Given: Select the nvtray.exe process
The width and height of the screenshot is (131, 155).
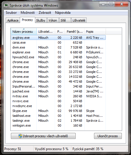Looking at the screenshot, I should coord(58,96).
